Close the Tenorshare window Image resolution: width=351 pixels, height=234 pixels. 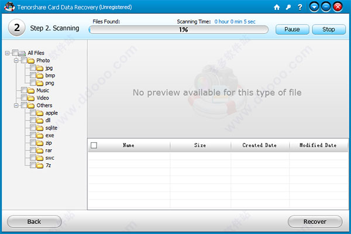(x=338, y=7)
